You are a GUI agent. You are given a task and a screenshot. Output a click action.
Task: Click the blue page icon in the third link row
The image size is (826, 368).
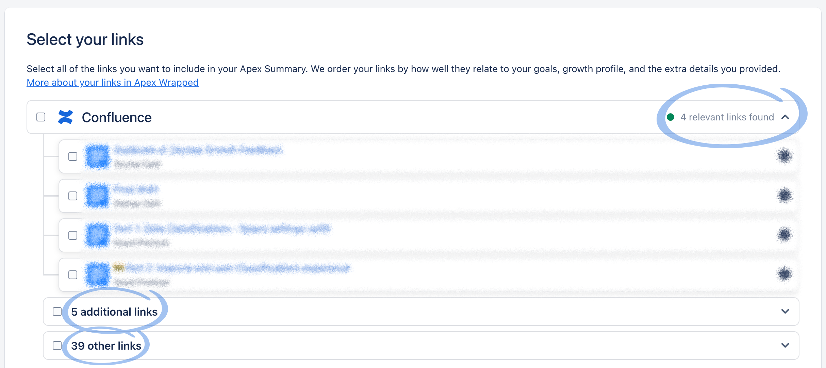coord(97,235)
